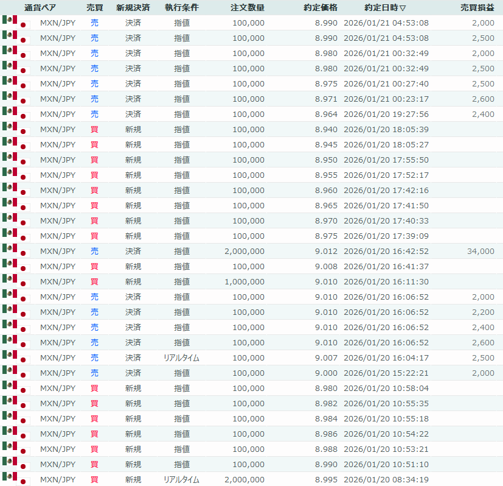Click the red 買 link in the 8.945 row

point(94,144)
